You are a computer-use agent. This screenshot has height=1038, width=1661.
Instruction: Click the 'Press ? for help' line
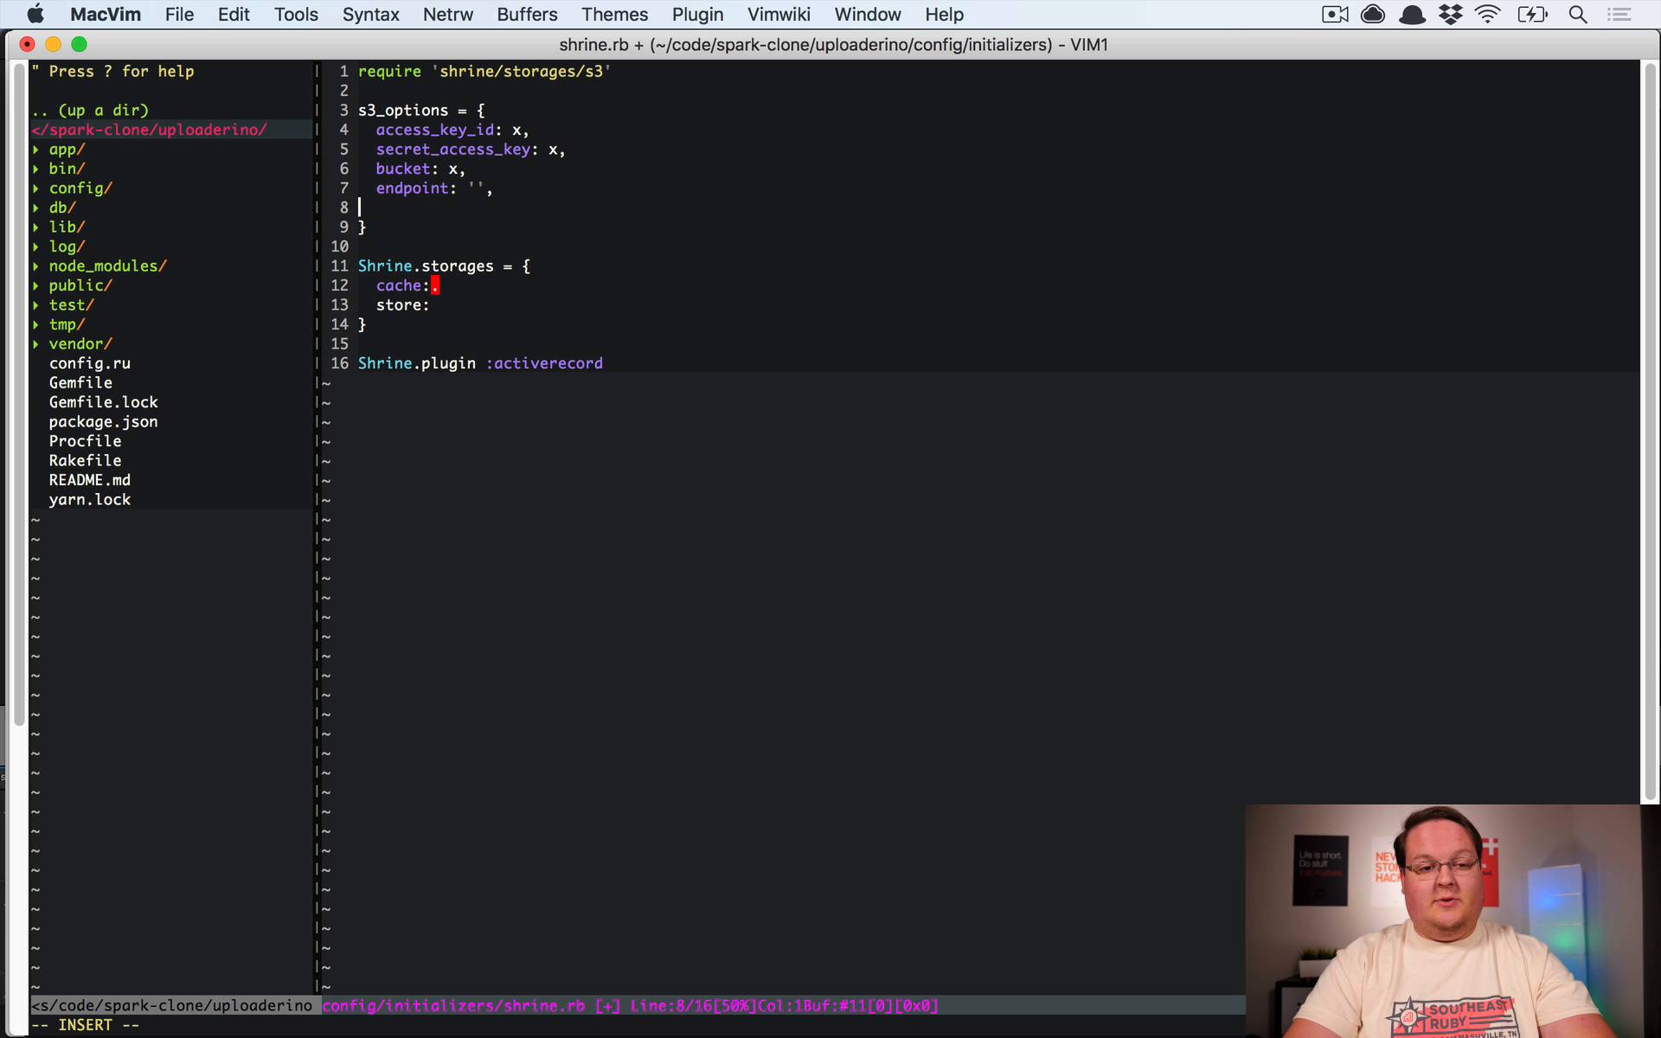click(113, 72)
